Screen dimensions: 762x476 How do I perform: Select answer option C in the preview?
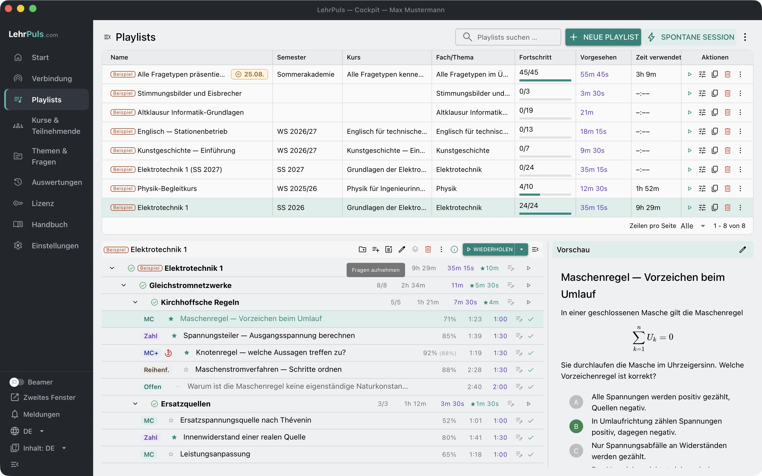(576, 451)
